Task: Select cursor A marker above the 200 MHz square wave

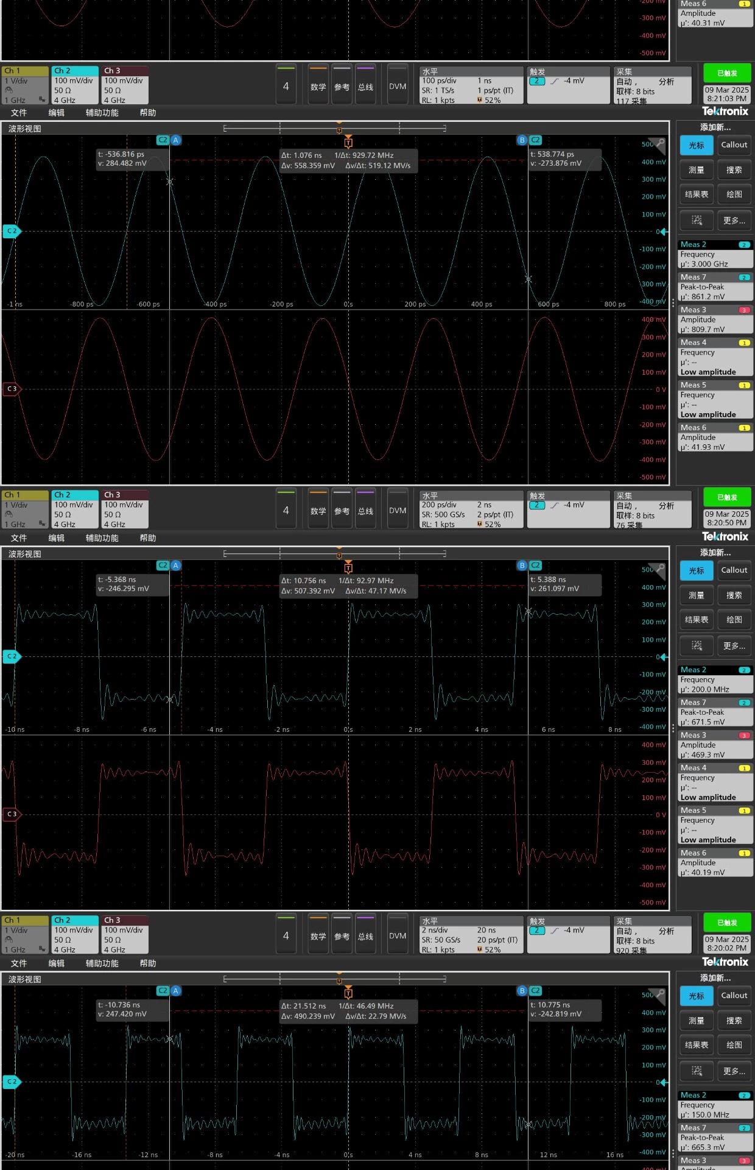Action: click(176, 565)
